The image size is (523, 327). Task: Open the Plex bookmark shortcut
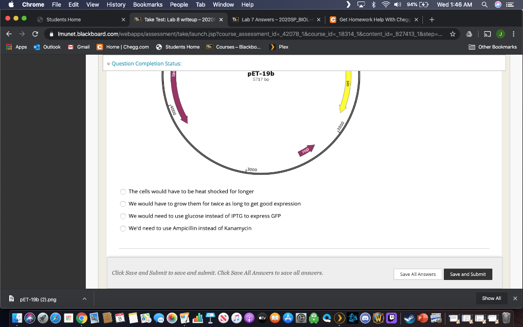tap(278, 46)
